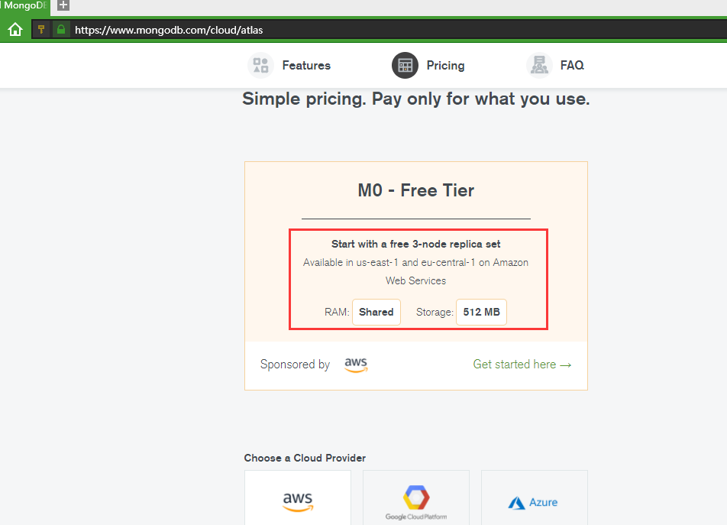This screenshot has width=727, height=525.
Task: Go to the Pricing section
Action: pos(445,66)
